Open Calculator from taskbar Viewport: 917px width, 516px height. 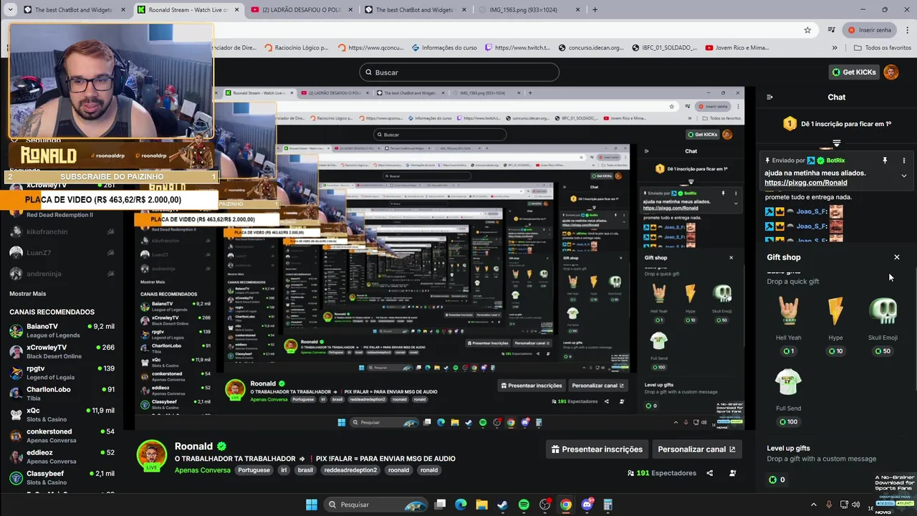[608, 505]
